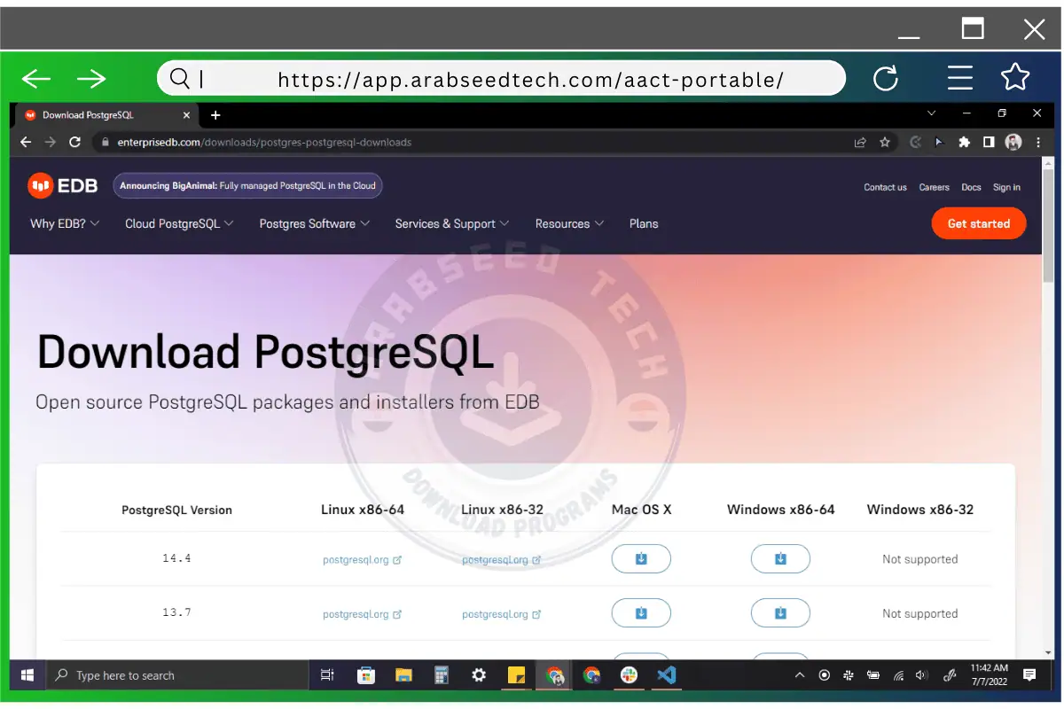
Task: Download PostgreSQL 14.4 for Windows x86-64
Action: point(780,558)
